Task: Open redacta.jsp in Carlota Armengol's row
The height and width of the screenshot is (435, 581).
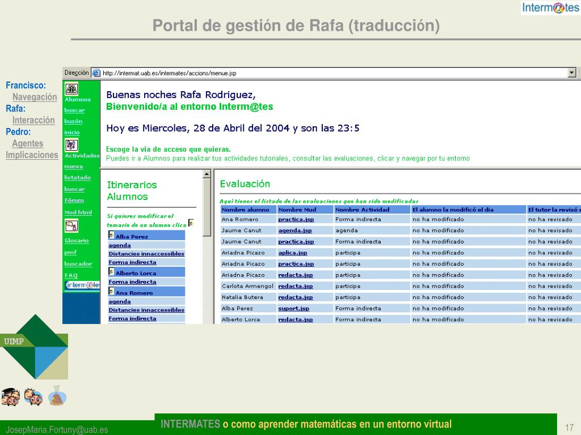Action: click(296, 286)
